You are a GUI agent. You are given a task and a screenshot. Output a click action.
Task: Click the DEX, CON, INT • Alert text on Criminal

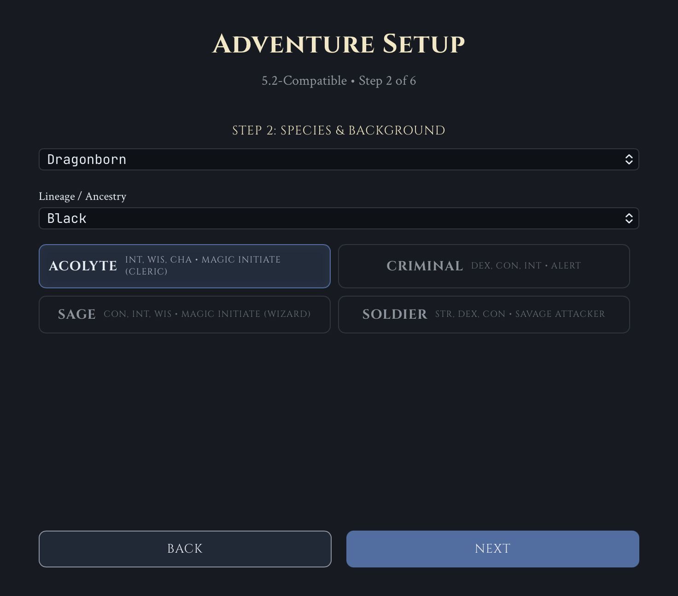[526, 266]
